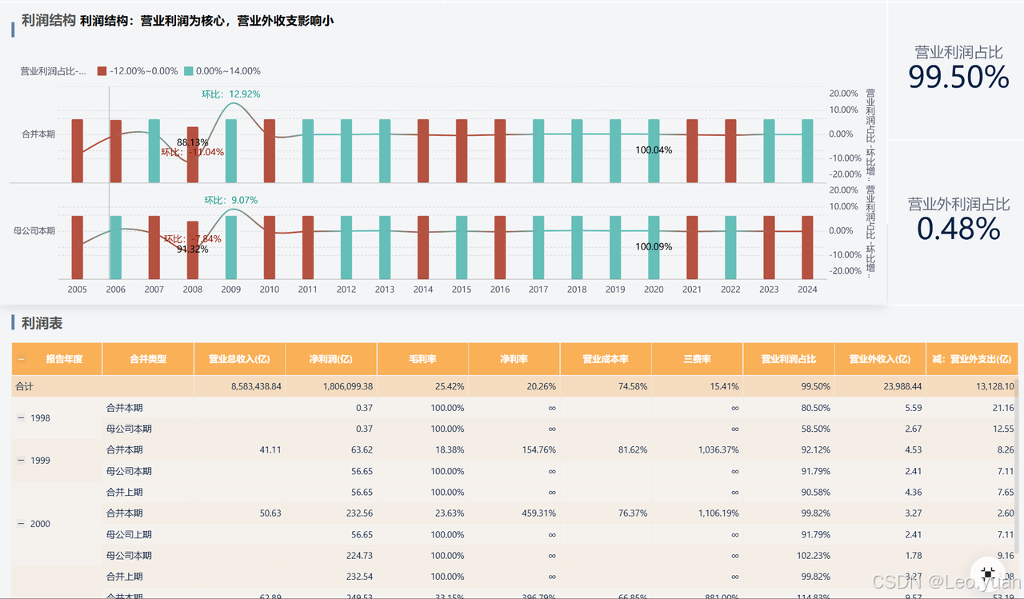
Task: Click the 合计 total row label
Action: (24, 386)
